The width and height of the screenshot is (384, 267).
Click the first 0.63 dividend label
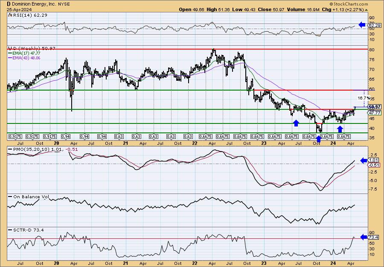(119, 136)
